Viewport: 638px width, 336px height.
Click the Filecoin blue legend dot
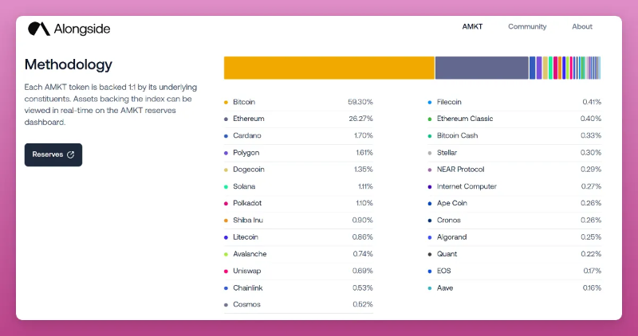click(430, 102)
